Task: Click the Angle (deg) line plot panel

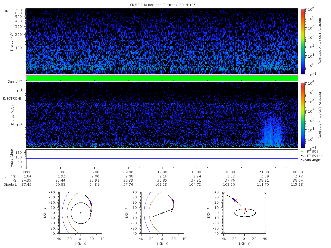Action: pos(162,158)
